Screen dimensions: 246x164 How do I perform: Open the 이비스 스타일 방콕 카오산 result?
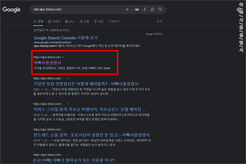[x=89, y=109]
